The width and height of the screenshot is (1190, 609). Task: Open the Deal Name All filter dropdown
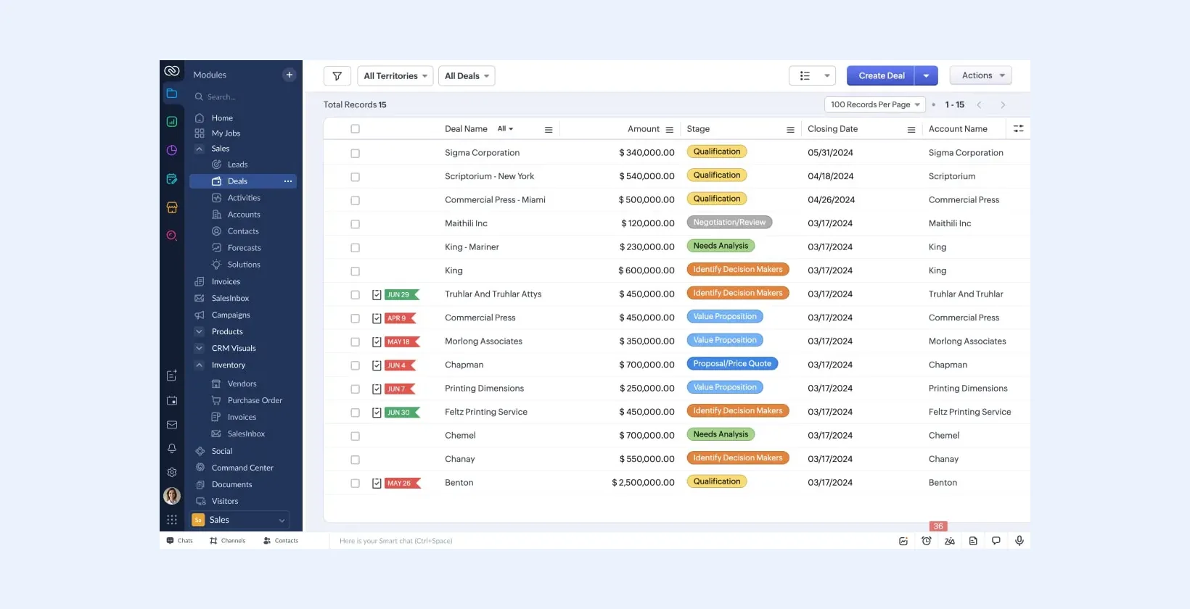point(505,129)
